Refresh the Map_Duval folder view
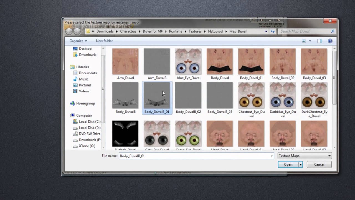355x200 pixels. [x=272, y=31]
